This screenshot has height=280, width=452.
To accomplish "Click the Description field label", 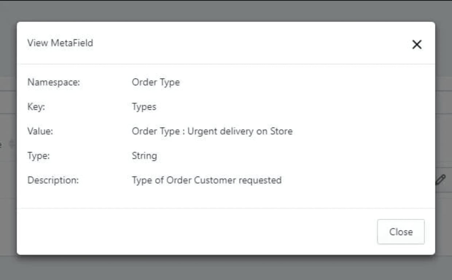I will pyautogui.click(x=53, y=180).
